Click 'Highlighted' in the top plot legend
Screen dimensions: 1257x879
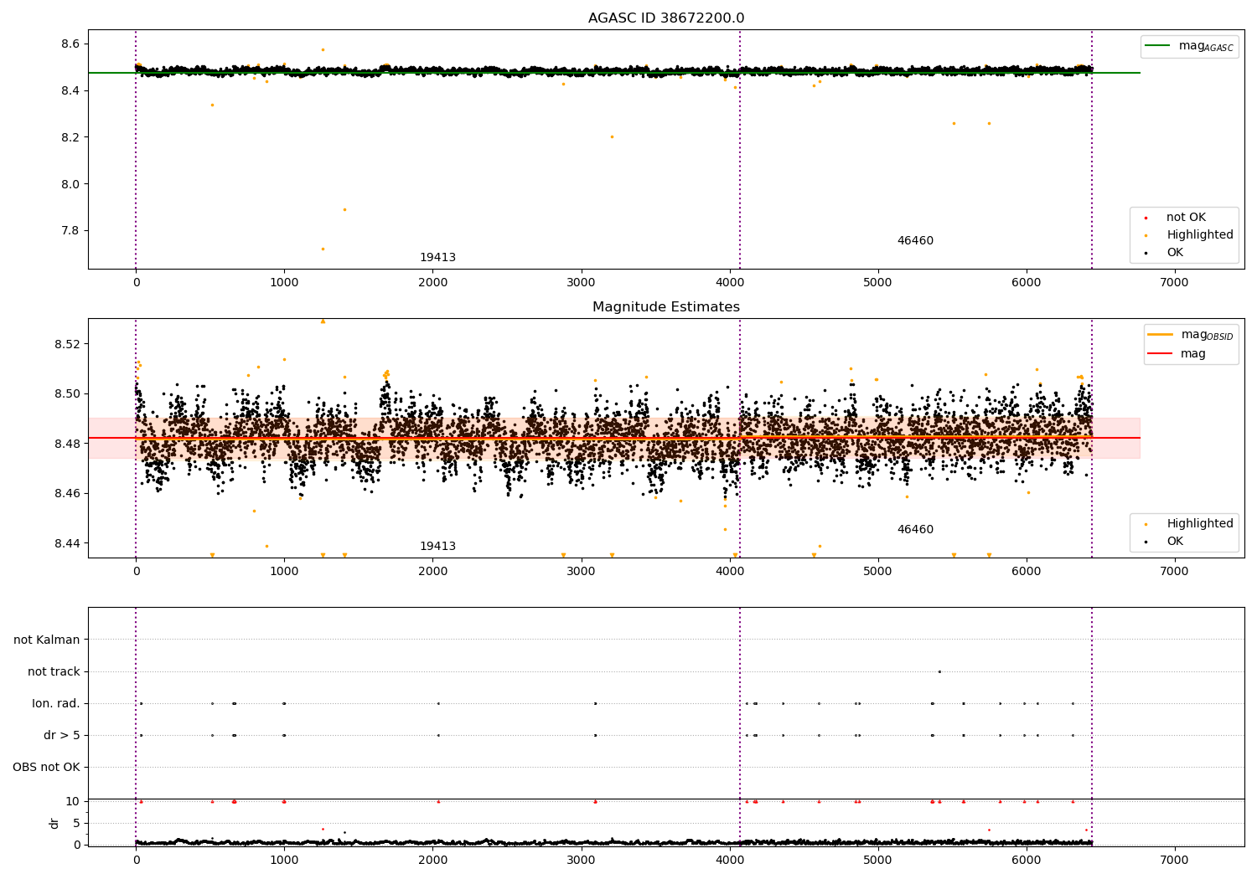pyautogui.click(x=1200, y=235)
